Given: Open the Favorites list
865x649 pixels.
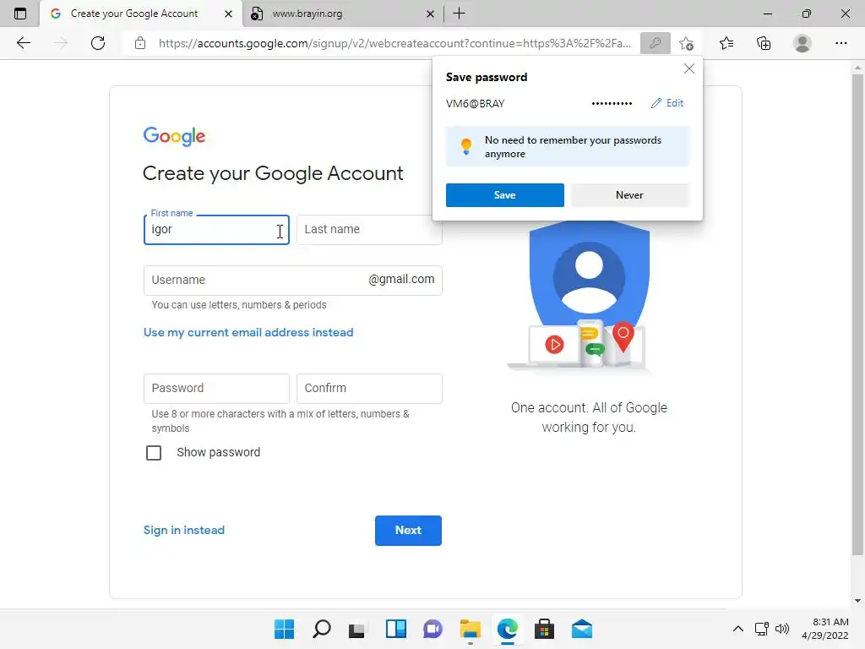Looking at the screenshot, I should click(x=726, y=43).
